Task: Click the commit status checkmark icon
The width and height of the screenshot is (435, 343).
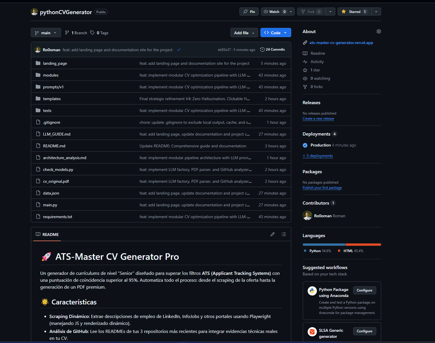Action: [179, 50]
